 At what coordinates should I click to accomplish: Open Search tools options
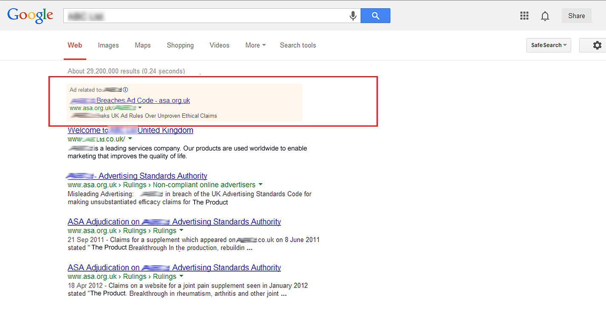click(x=298, y=45)
